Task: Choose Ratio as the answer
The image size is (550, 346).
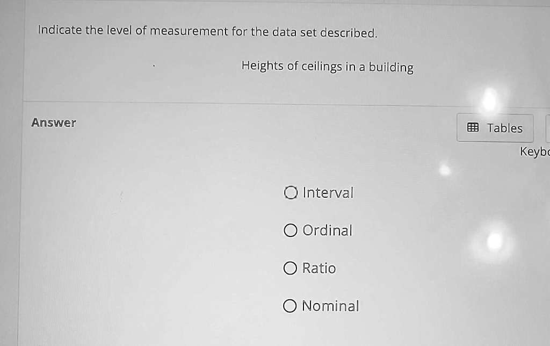Action: (x=291, y=268)
